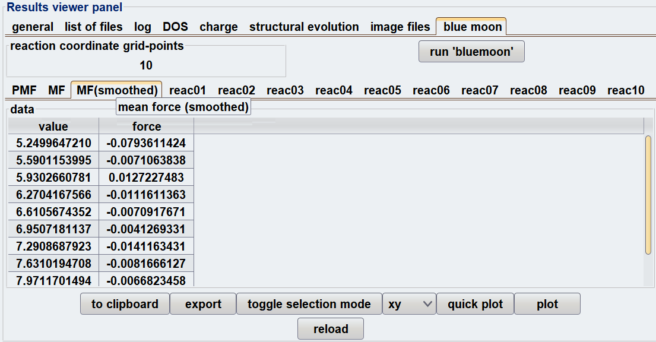This screenshot has height=342, width=656.
Task: Select cell with force 0.0127227483
Action: pyautogui.click(x=147, y=178)
